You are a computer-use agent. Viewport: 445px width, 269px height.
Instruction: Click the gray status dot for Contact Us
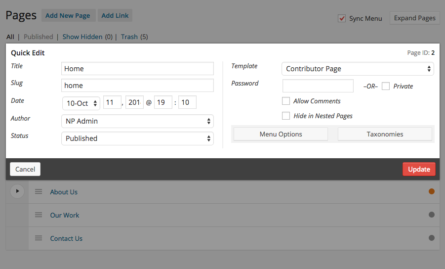(x=431, y=238)
